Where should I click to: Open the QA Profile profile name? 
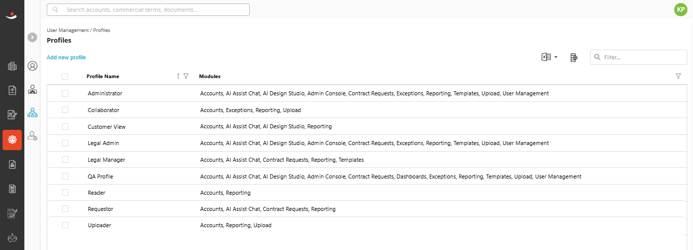point(101,177)
